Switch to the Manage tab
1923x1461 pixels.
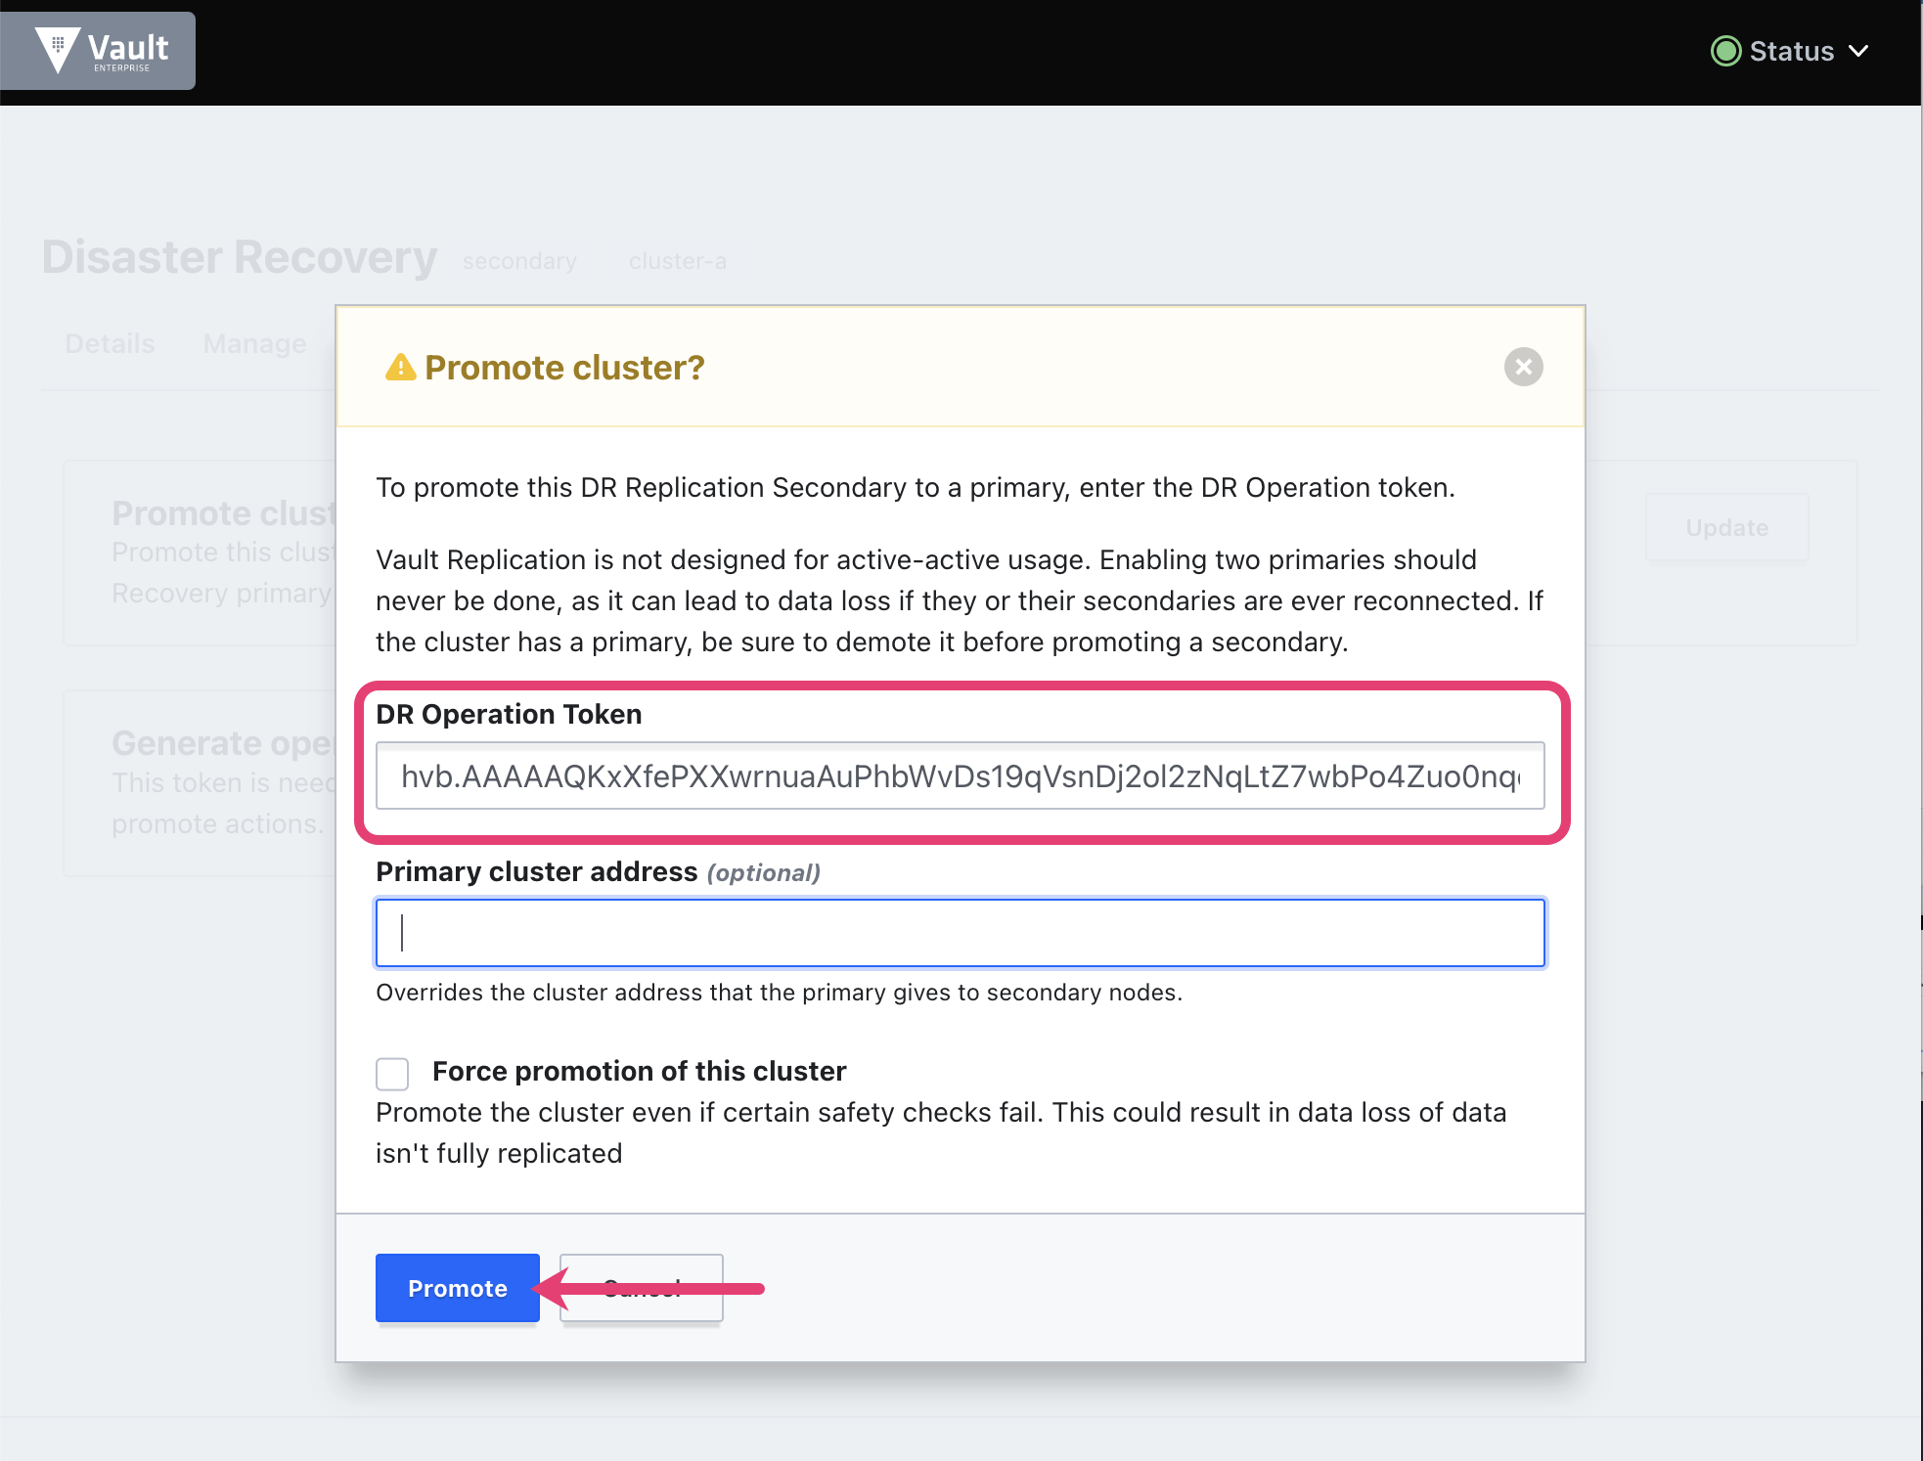[253, 343]
